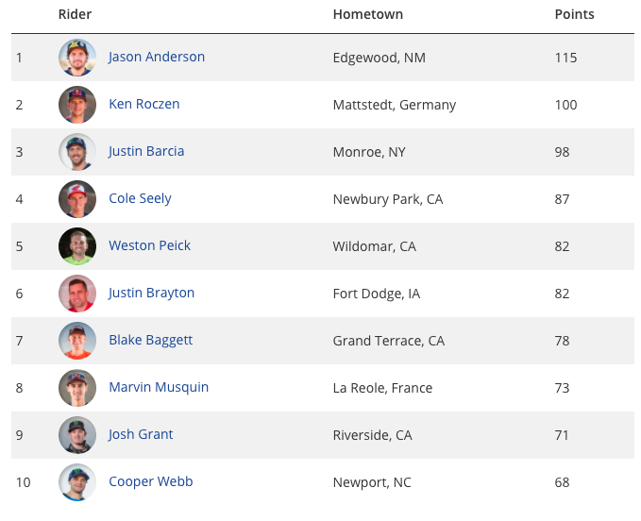The width and height of the screenshot is (641, 521).
Task: Click Blake Baggett's avatar photo
Action: click(x=77, y=341)
